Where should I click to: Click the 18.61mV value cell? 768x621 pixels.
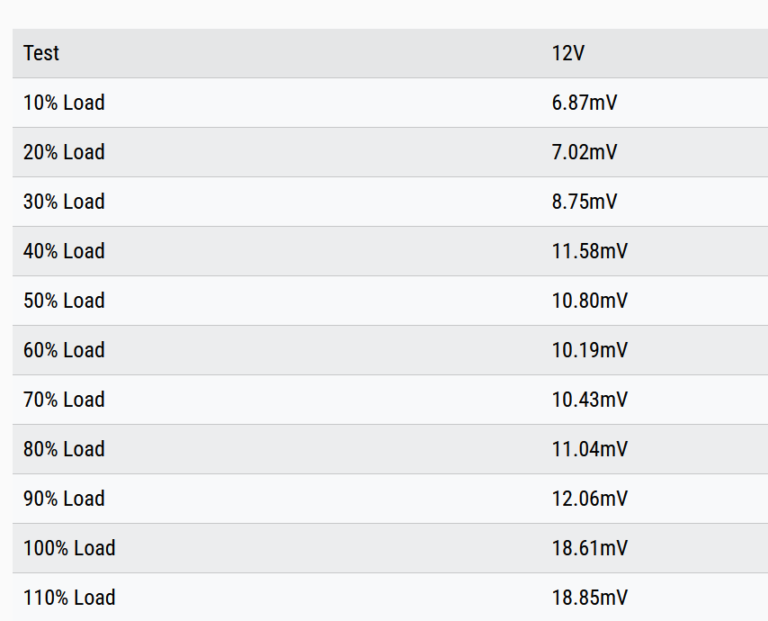tap(590, 548)
